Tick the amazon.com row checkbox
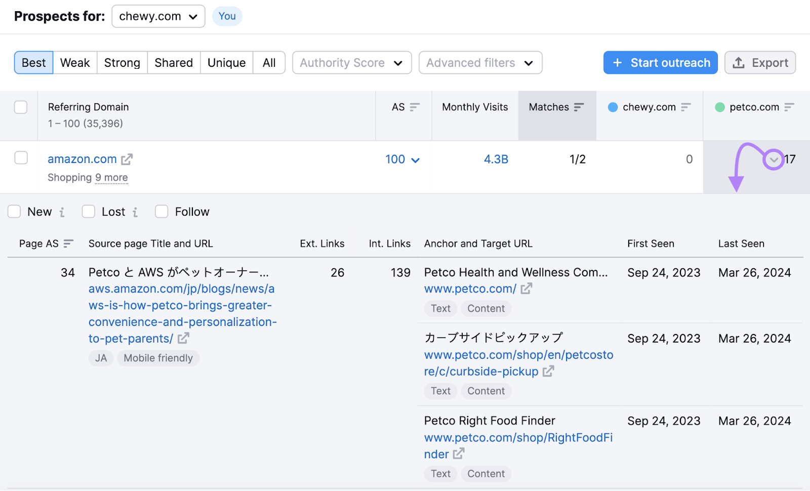The width and height of the screenshot is (810, 491). [21, 158]
